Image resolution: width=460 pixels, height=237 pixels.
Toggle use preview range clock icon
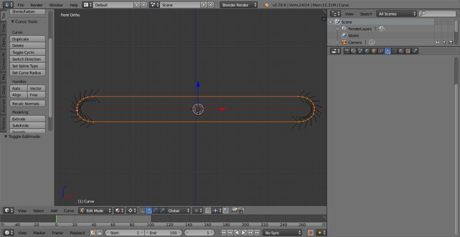click(93, 232)
